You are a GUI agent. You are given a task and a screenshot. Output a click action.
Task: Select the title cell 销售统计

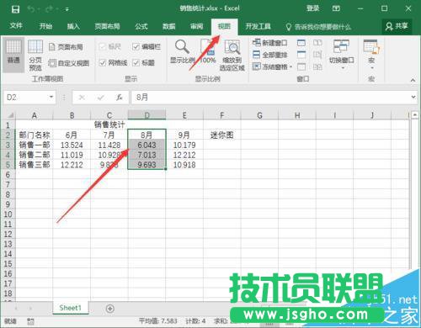pos(109,124)
